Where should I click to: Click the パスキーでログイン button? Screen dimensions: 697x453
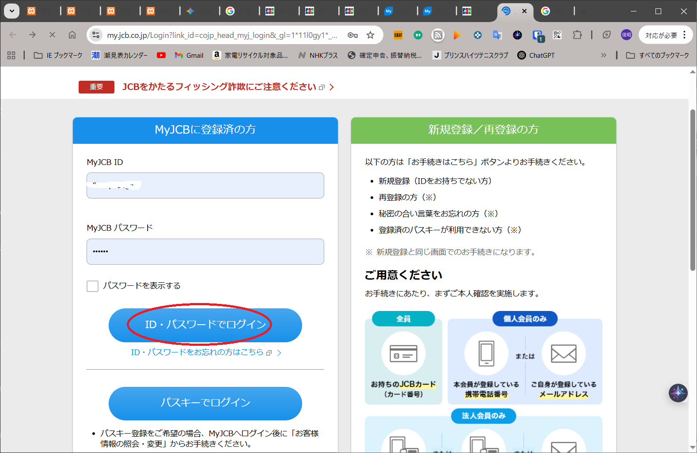click(x=205, y=403)
